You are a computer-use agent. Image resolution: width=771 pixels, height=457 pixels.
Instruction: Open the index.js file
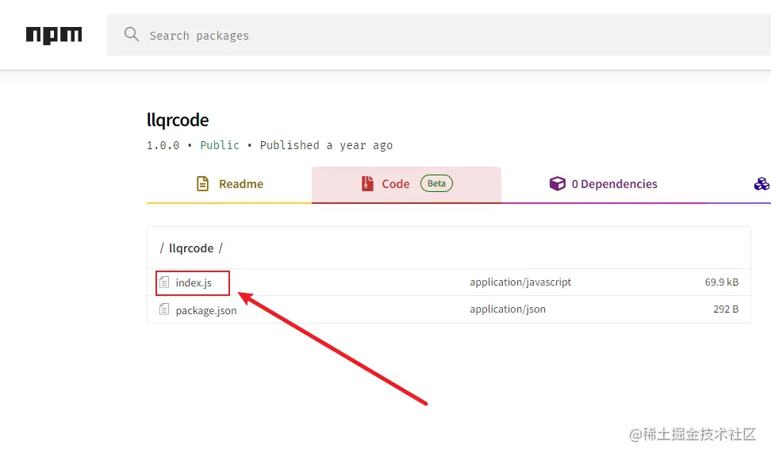click(x=194, y=283)
